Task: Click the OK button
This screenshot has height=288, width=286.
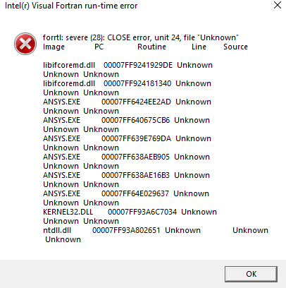Action: pyautogui.click(x=251, y=274)
